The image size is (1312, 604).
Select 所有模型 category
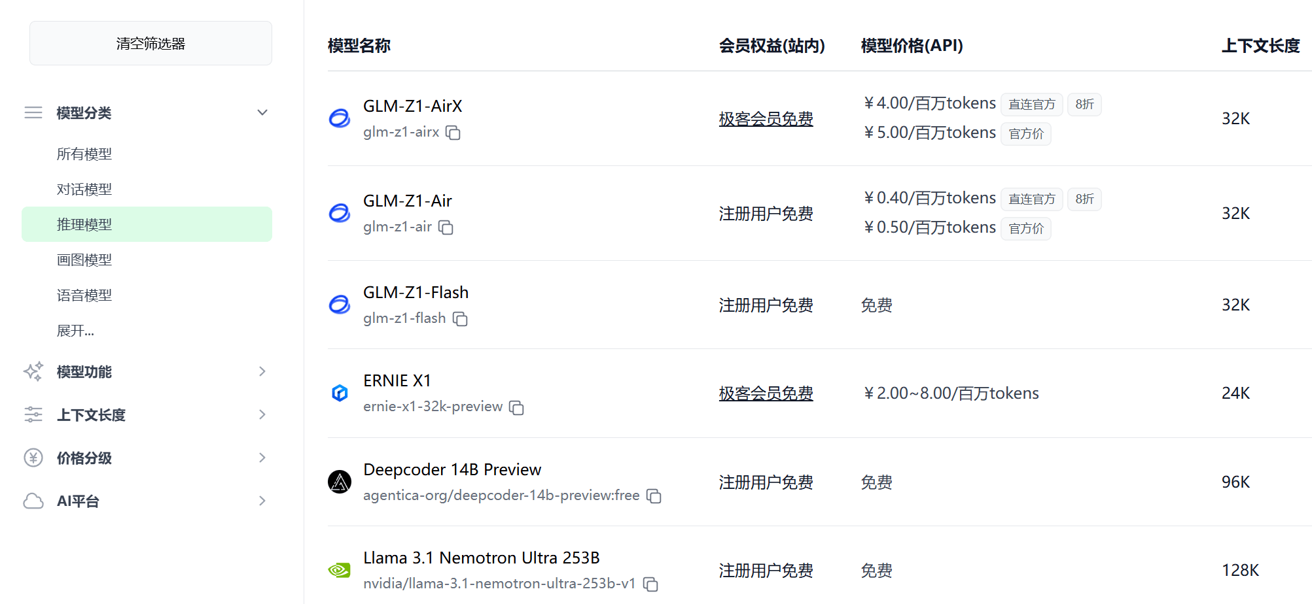[84, 154]
